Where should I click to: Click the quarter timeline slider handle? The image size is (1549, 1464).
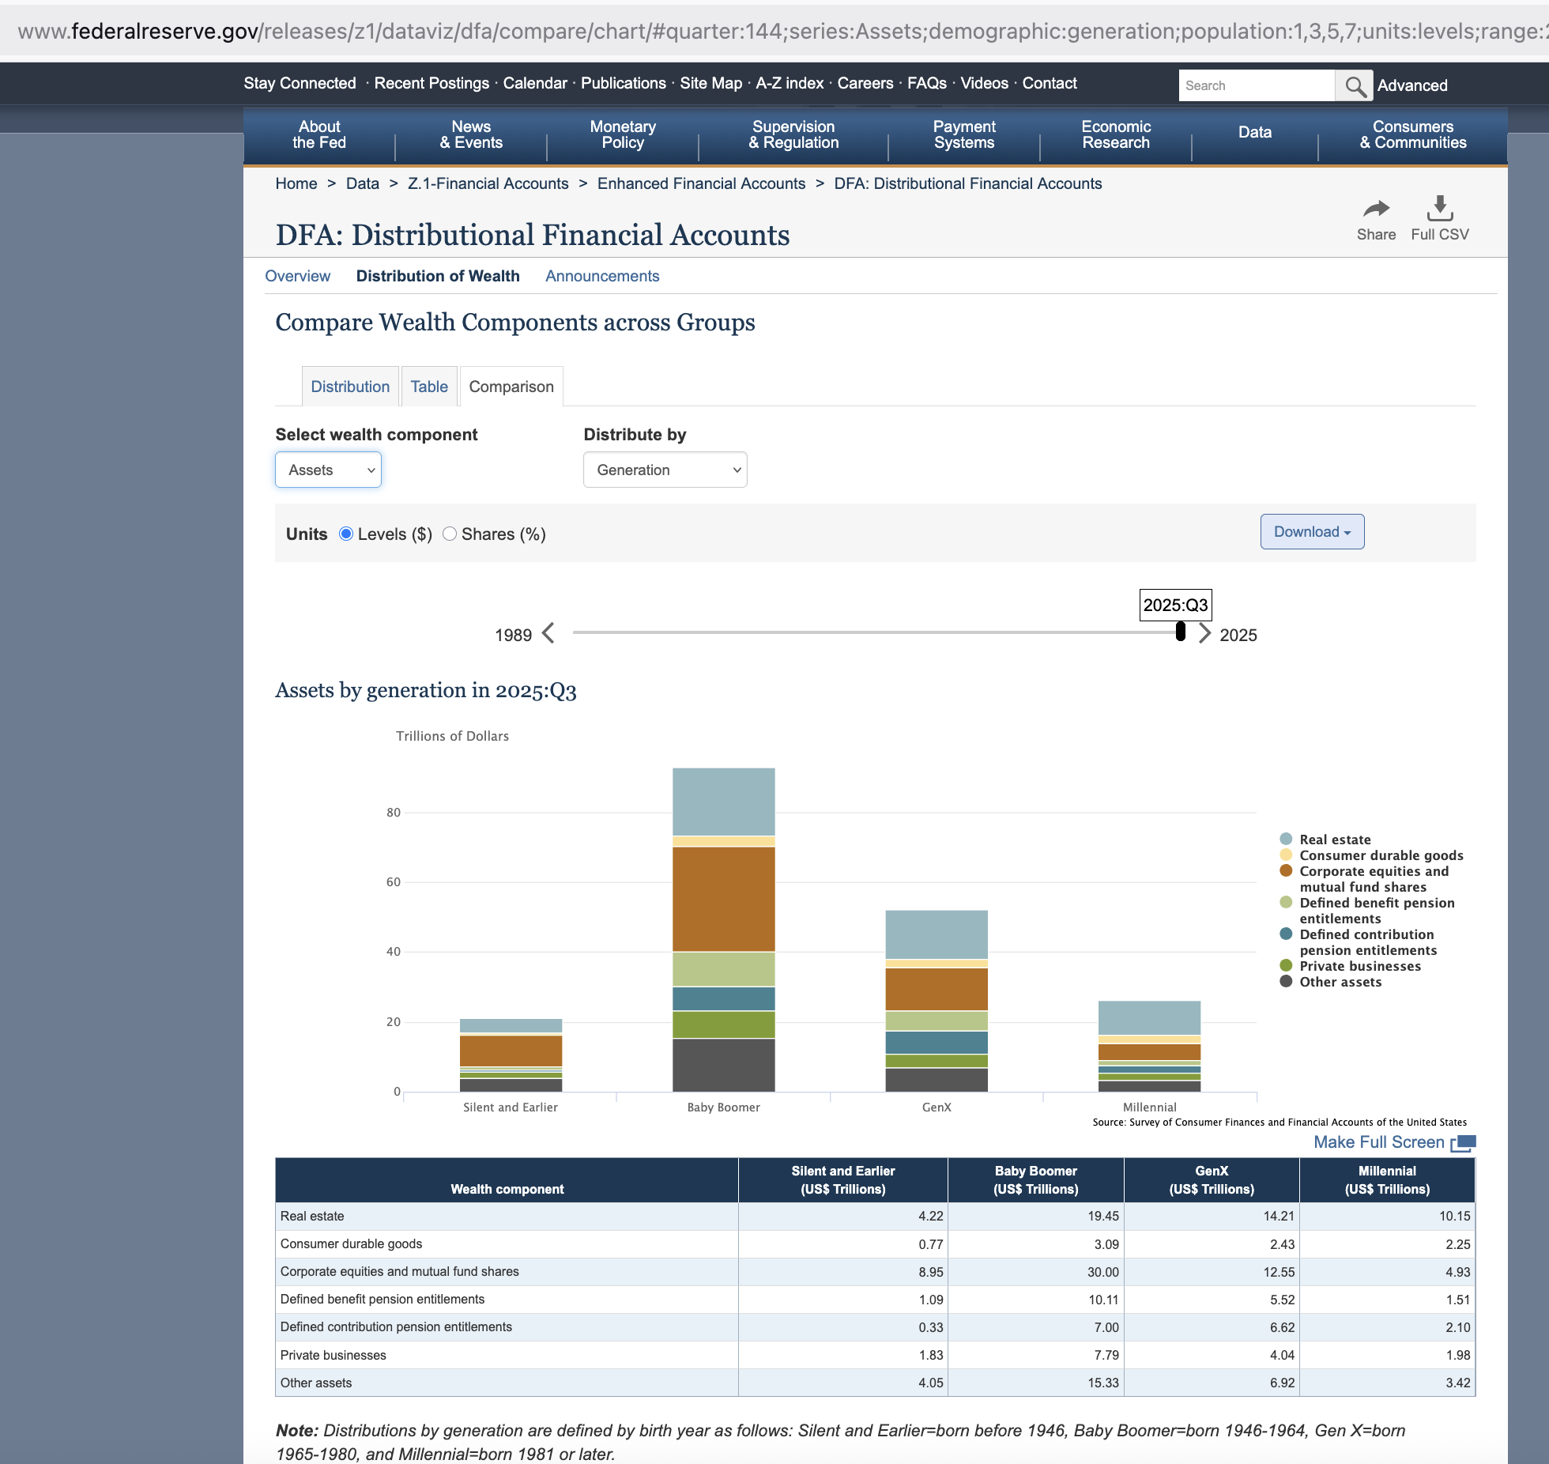[x=1180, y=632]
